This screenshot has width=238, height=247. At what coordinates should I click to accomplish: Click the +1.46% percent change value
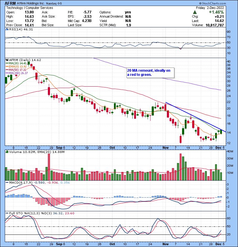[x=216, y=12]
